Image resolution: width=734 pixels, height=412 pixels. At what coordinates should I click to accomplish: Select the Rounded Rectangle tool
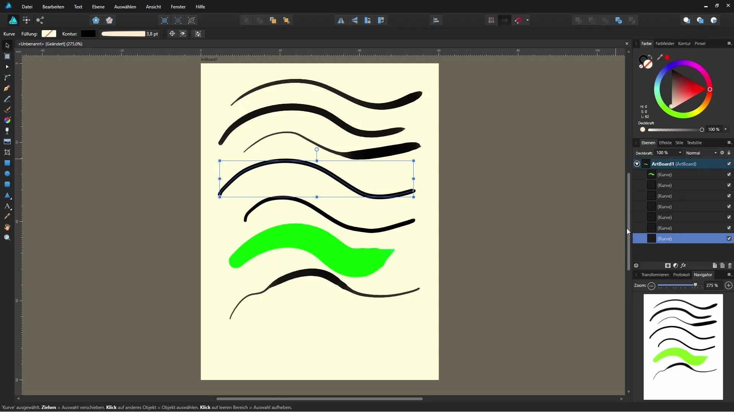(7, 184)
